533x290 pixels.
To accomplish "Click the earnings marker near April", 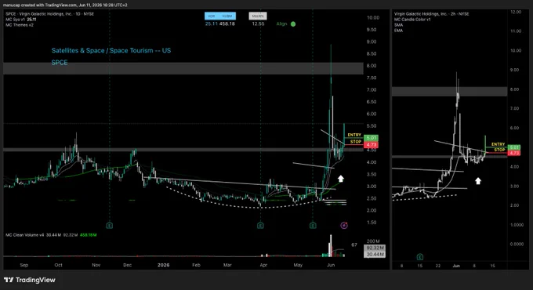I will point(260,225).
